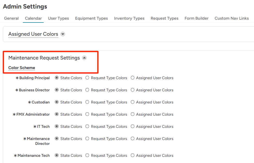Image resolution: width=254 pixels, height=163 pixels.
Task: Expand the Assigned User Colors section
Action: click(63, 34)
